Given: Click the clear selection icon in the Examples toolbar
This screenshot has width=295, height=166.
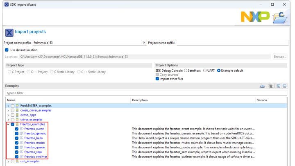Looking at the screenshot, I should point(270,86).
